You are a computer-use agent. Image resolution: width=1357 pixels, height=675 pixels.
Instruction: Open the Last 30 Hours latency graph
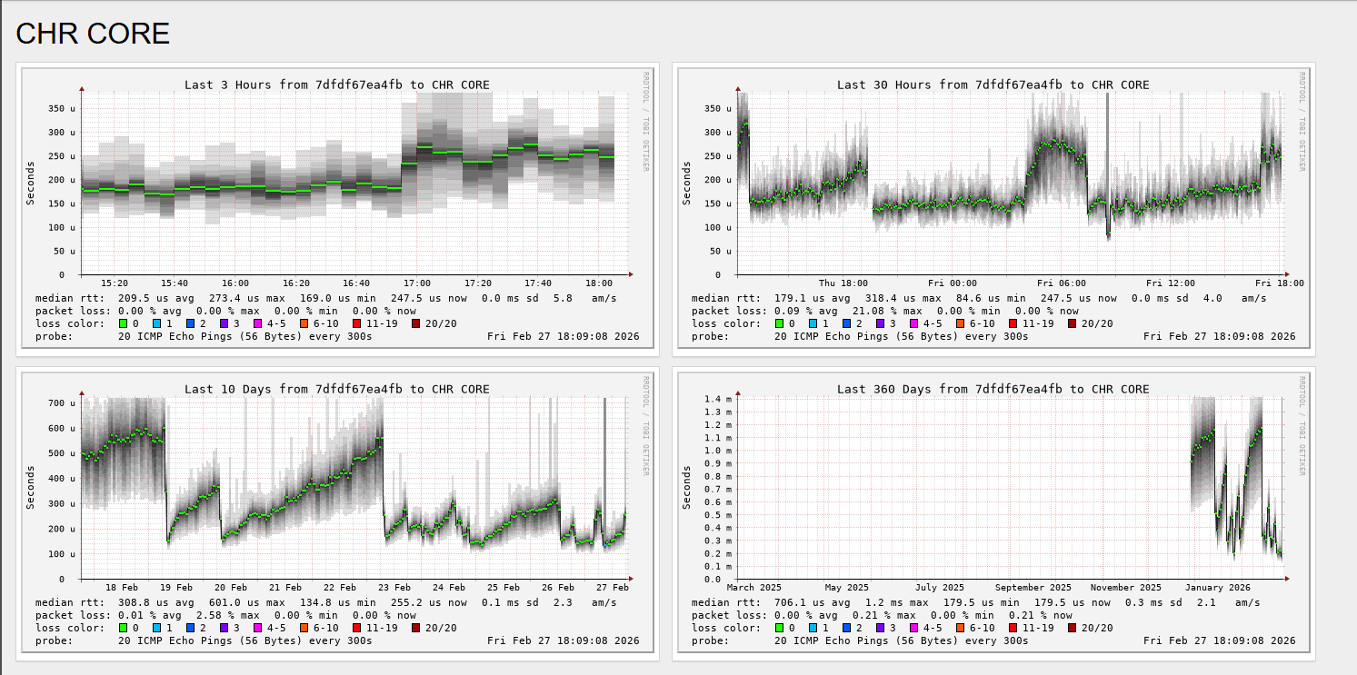pyautogui.click(x=993, y=209)
